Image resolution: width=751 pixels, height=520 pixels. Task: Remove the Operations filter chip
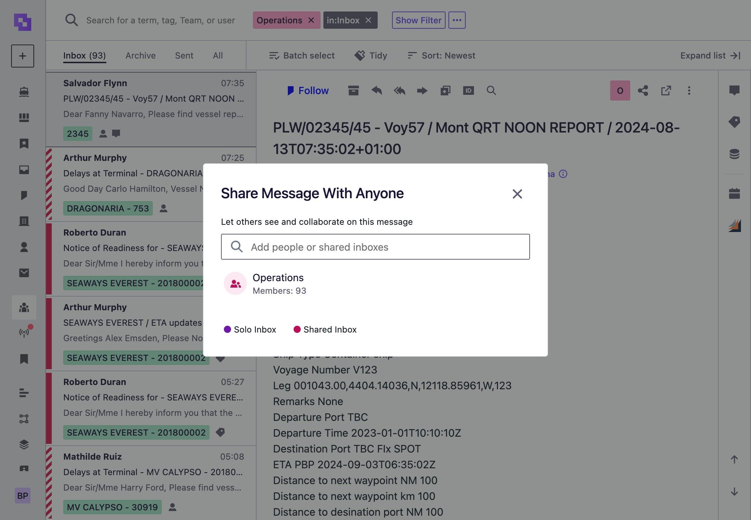click(x=311, y=20)
